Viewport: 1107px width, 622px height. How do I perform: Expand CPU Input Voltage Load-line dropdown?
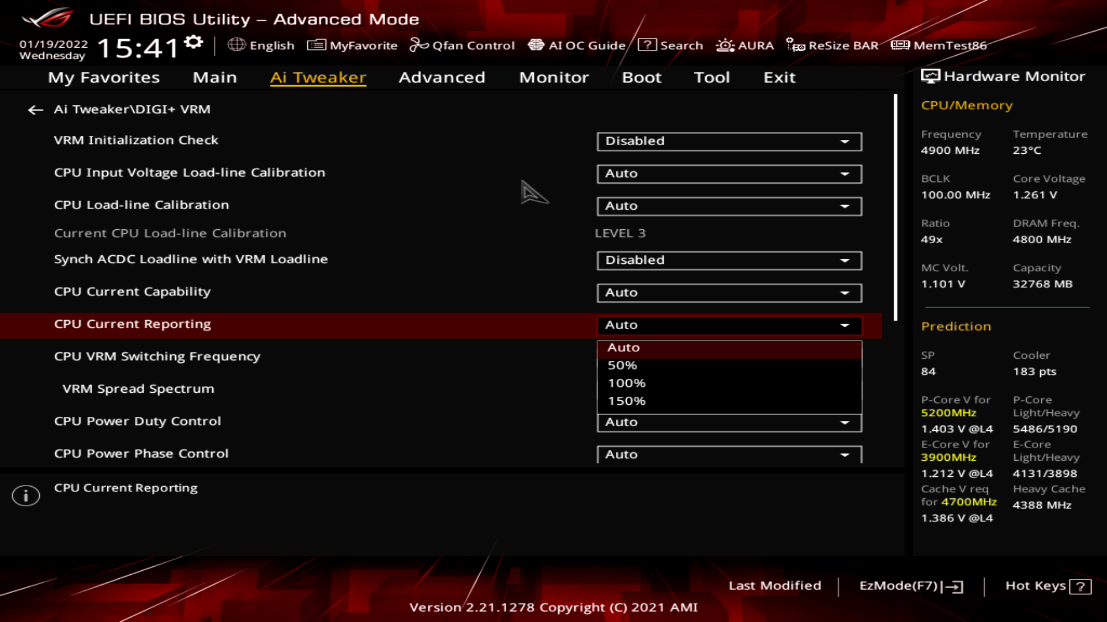click(x=845, y=173)
